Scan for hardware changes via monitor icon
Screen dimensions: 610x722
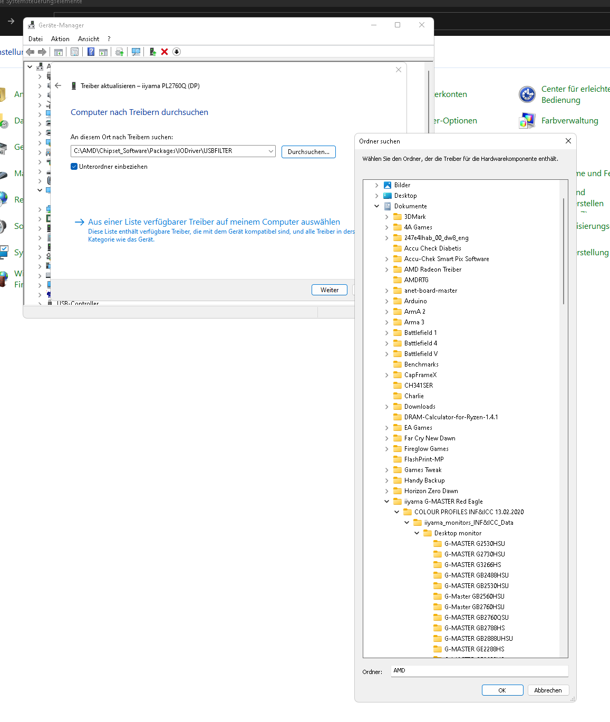136,52
